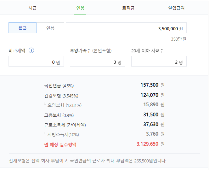210x170 pixels.
Task: Click the 3,760 원 amount
Action: (155, 134)
